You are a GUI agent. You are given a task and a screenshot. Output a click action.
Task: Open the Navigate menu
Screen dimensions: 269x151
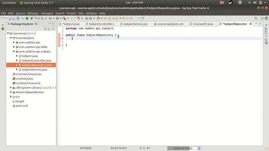click(47, 13)
